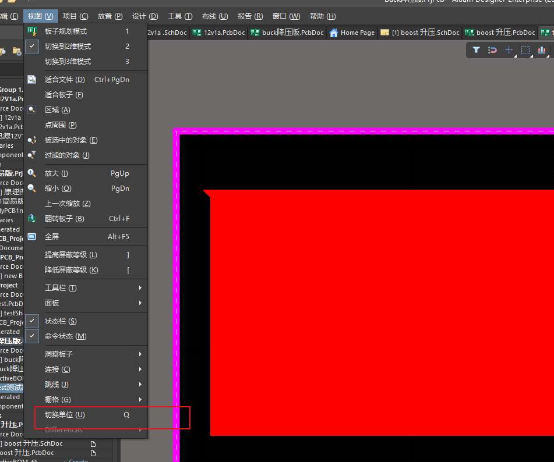Expand the 连接 (C) submenu
Screen dimensions: 554x462
tap(140, 369)
